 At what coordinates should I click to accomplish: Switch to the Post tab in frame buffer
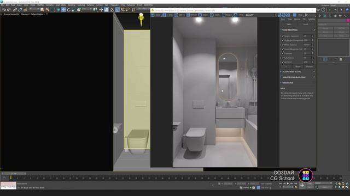pos(283,20)
